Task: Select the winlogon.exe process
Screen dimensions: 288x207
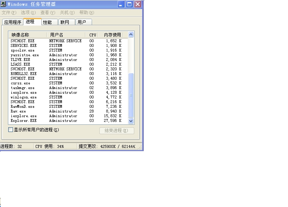Action: click(x=68, y=97)
